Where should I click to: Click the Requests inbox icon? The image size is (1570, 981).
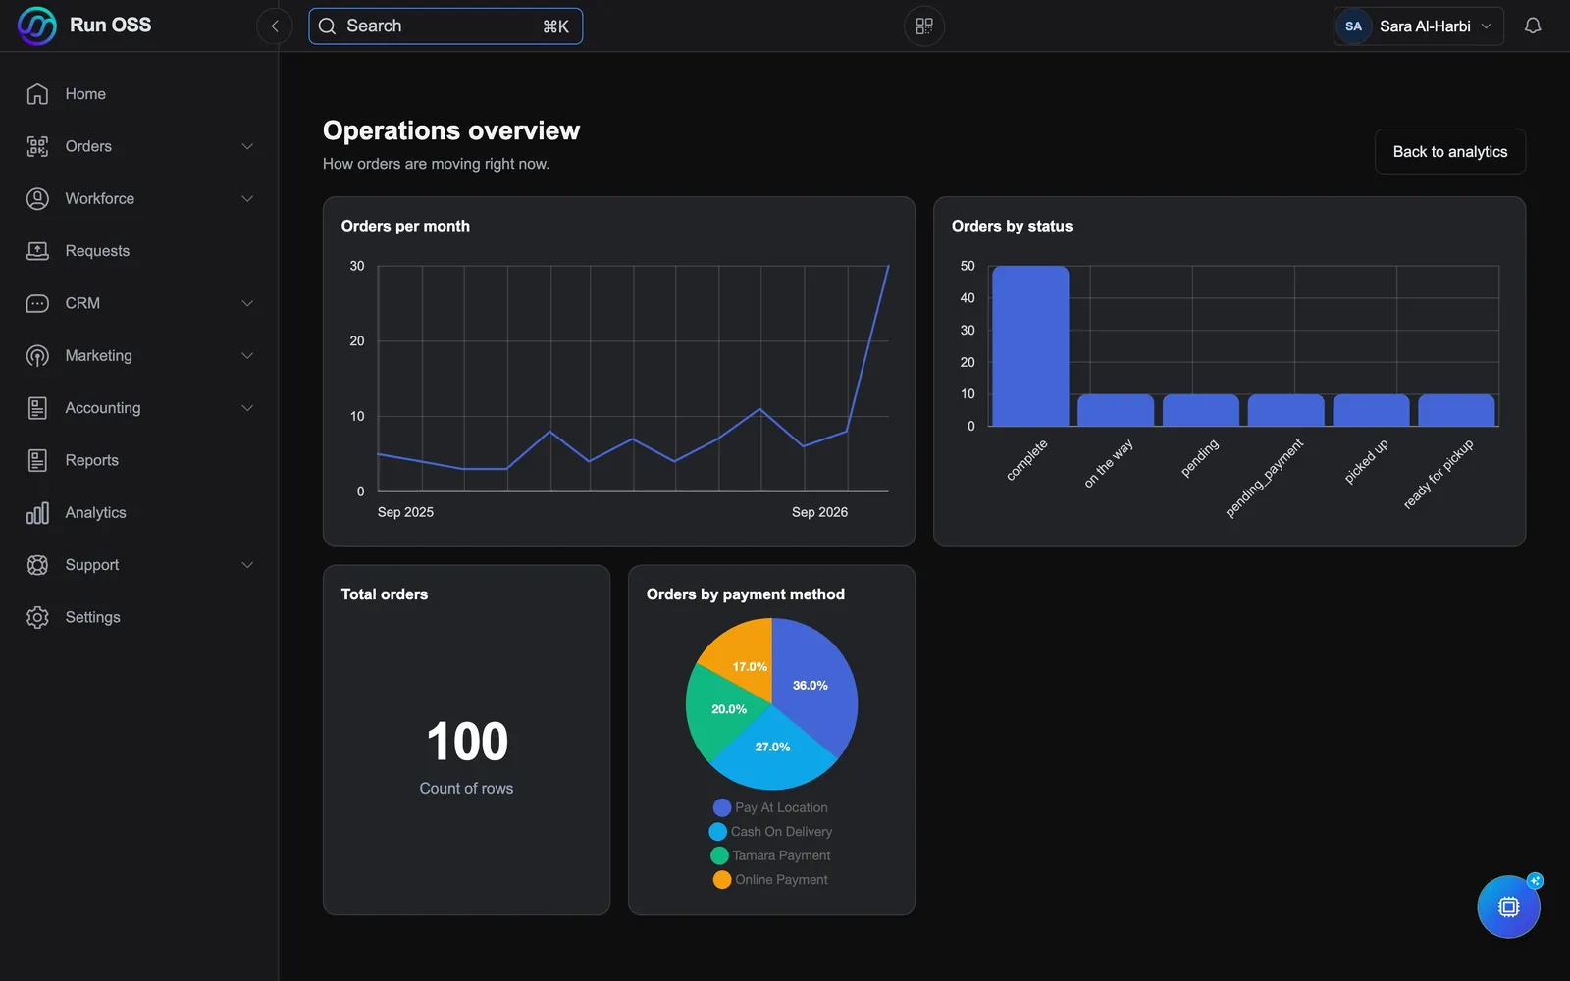(37, 251)
